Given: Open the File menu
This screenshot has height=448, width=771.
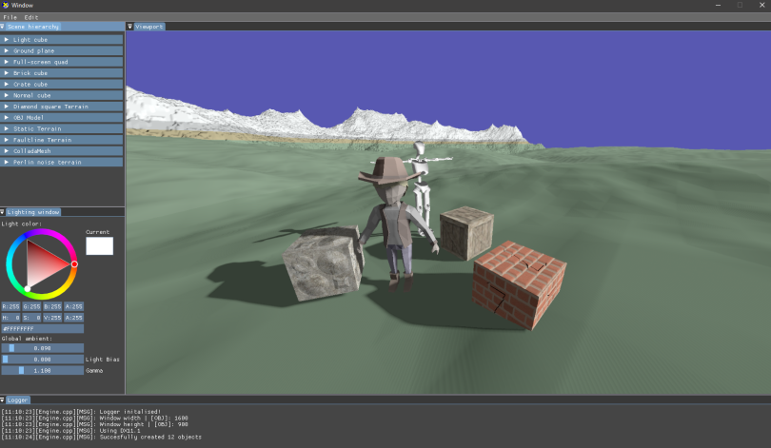Looking at the screenshot, I should [10, 17].
